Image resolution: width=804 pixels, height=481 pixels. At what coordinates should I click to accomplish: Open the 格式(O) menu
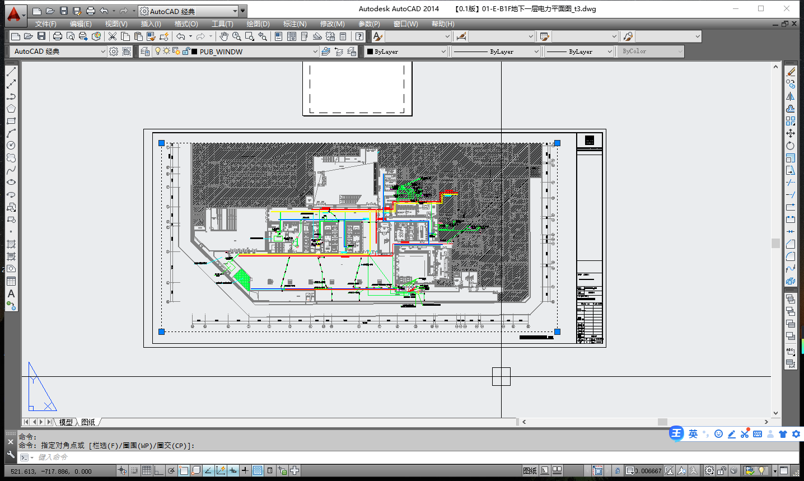[186, 24]
